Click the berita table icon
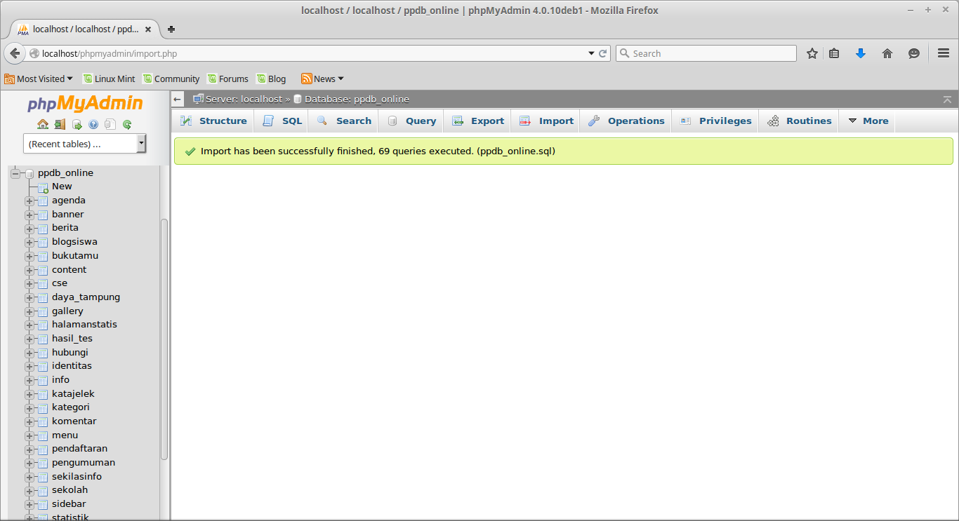This screenshot has height=521, width=959. (x=43, y=229)
